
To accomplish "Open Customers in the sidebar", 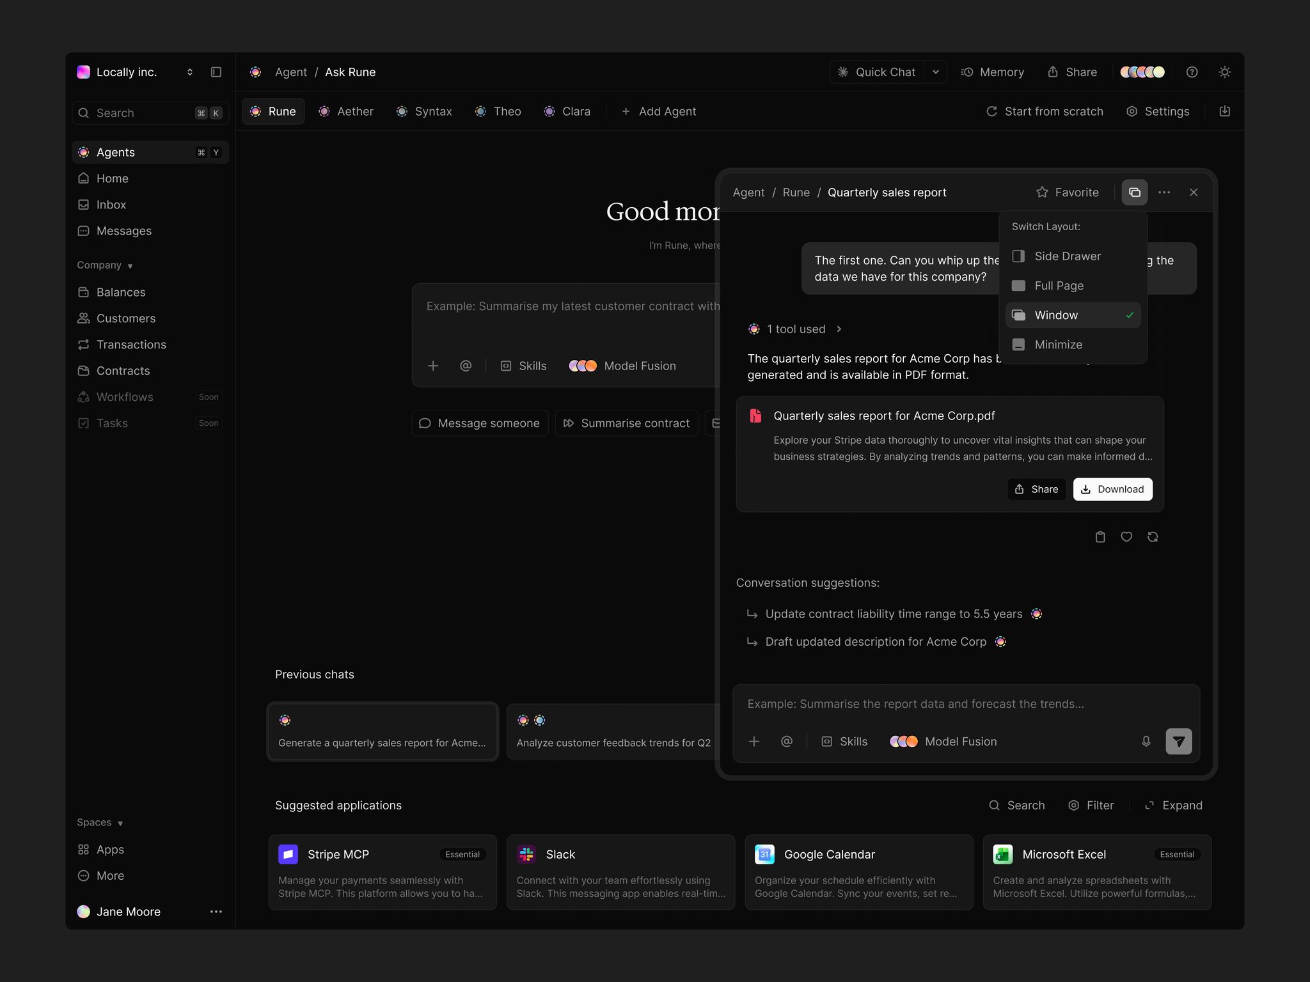I will pyautogui.click(x=150, y=318).
